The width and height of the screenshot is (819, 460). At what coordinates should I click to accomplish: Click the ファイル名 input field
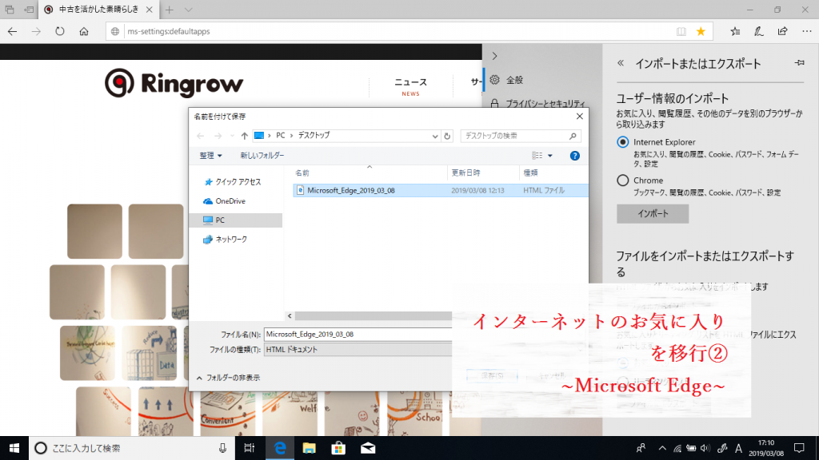click(360, 332)
